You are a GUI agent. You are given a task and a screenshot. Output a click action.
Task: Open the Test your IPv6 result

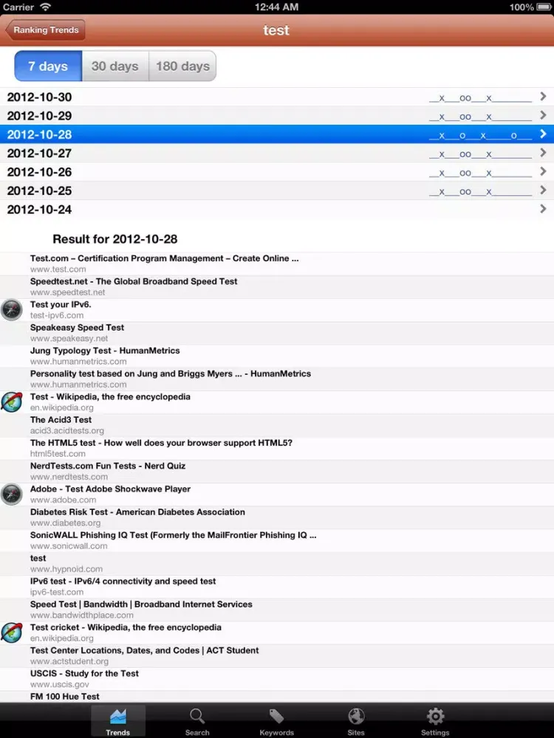tap(277, 310)
